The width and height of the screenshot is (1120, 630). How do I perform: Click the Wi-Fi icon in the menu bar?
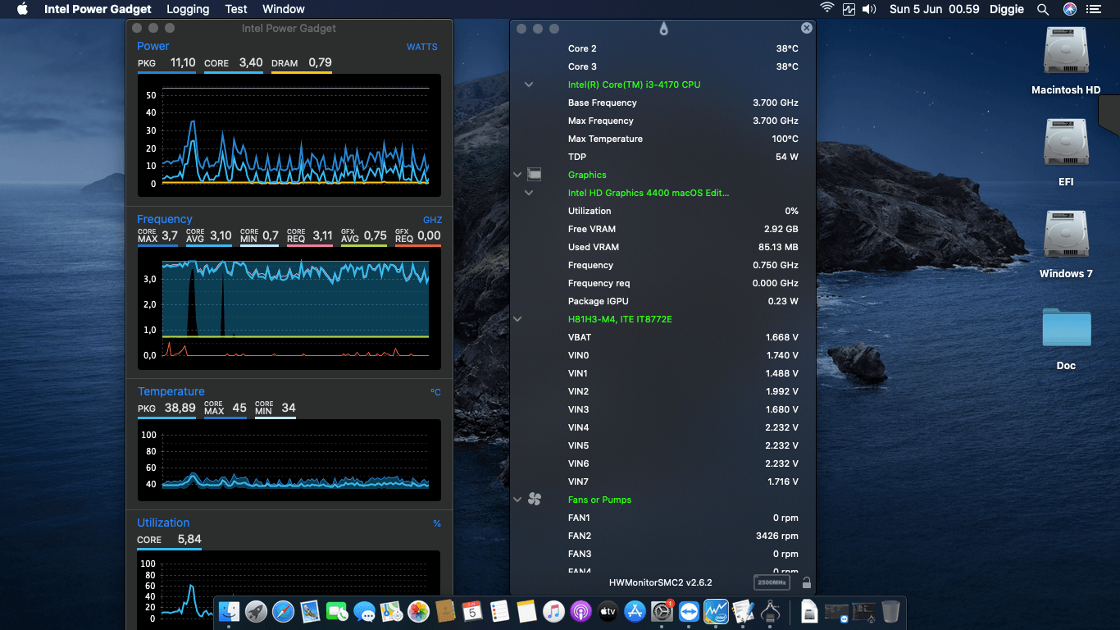click(x=826, y=9)
